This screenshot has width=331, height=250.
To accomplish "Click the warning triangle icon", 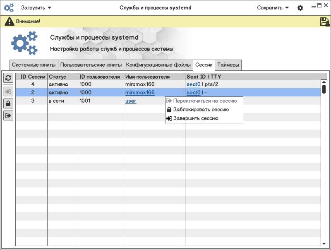I will coord(9,22).
